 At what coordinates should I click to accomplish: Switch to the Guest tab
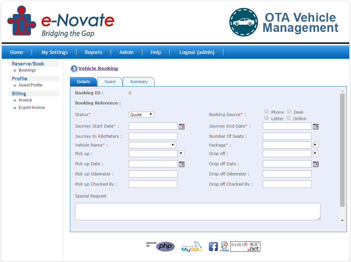tap(110, 81)
